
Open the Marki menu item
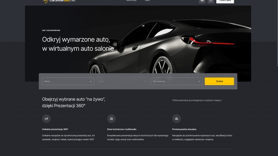(x=147, y=1)
